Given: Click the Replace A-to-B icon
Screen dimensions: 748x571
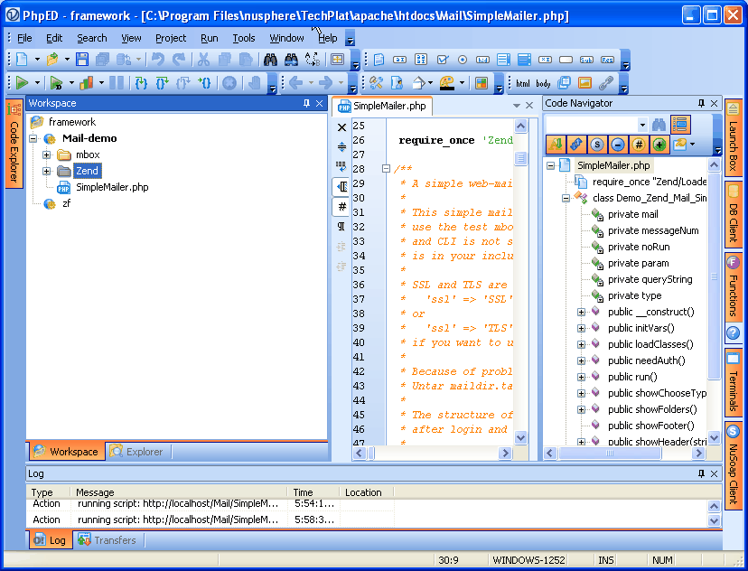Looking at the screenshot, I should [x=313, y=60].
